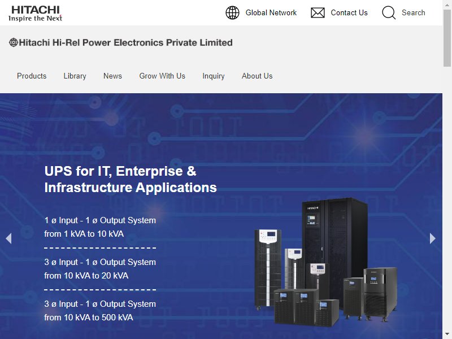Expand the Grow With Us menu
The image size is (452, 339).
tap(162, 76)
